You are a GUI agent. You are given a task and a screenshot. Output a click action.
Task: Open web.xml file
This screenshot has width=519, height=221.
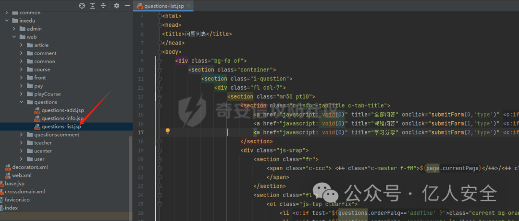(x=22, y=175)
